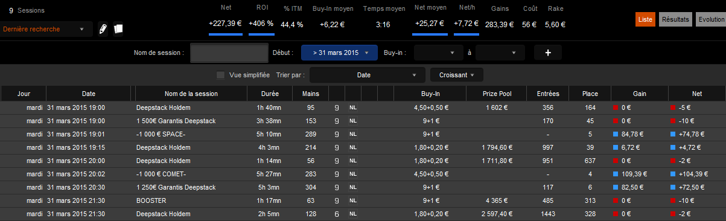Click NL icon in BOOSTER row
The height and width of the screenshot is (221, 726).
coord(353,200)
